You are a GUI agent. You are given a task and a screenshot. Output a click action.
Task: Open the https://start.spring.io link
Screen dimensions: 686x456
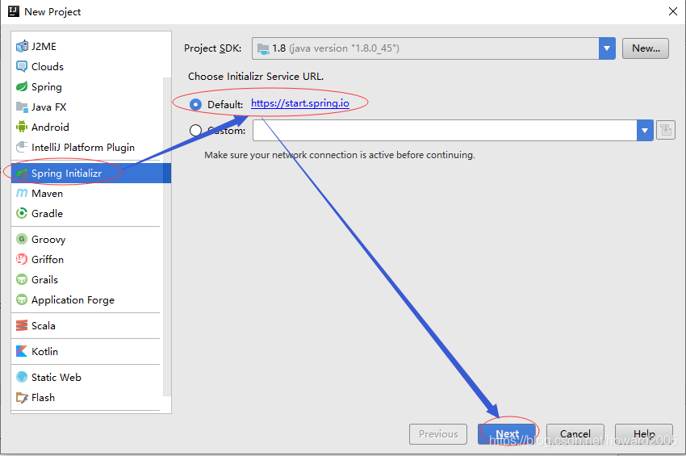[300, 103]
